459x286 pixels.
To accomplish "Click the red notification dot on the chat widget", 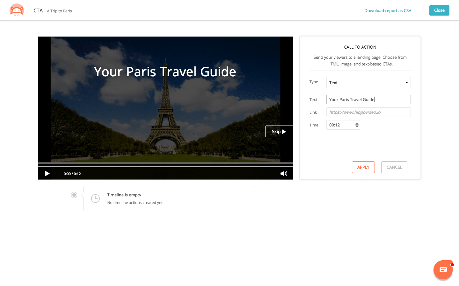I will pos(452,264).
